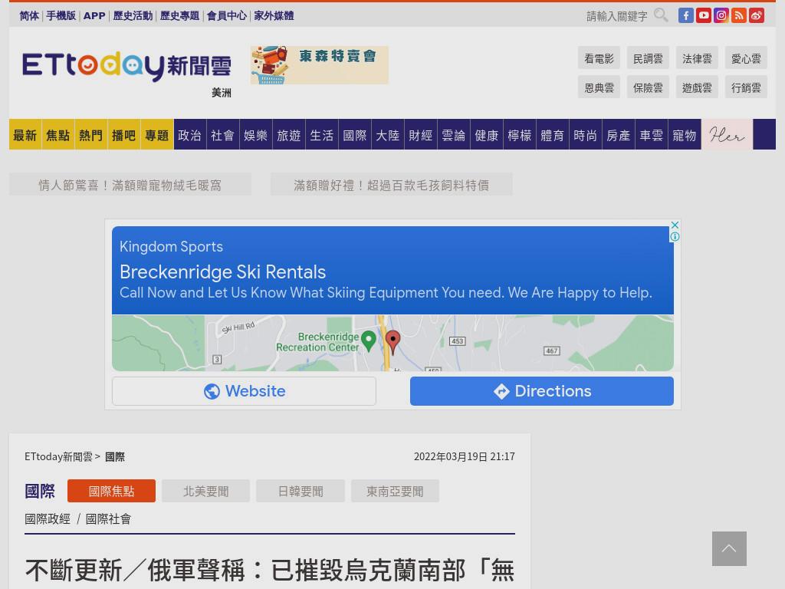This screenshot has width=785, height=589.
Task: Select 熱門 in the navigation bar
Action: (91, 134)
